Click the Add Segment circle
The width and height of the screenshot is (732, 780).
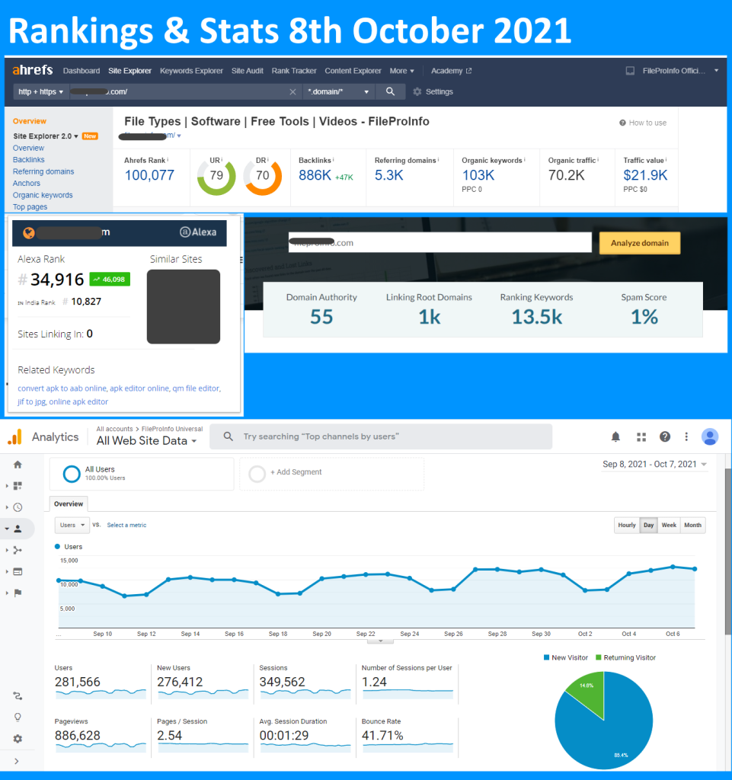click(x=257, y=474)
